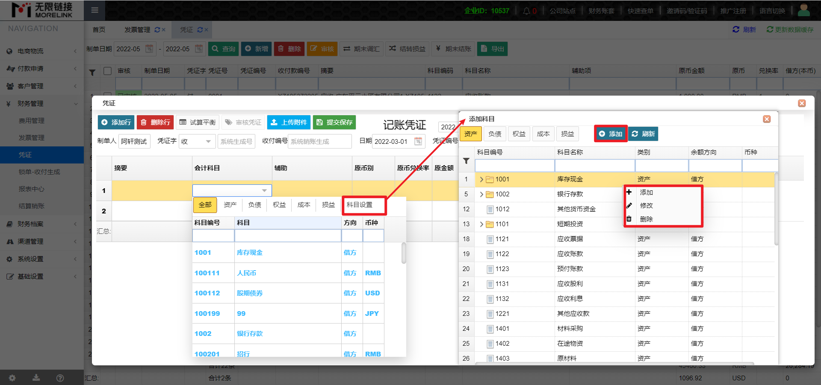821x385 pixels.
Task: Click the download icon at sidebar bottom
Action: [x=36, y=378]
